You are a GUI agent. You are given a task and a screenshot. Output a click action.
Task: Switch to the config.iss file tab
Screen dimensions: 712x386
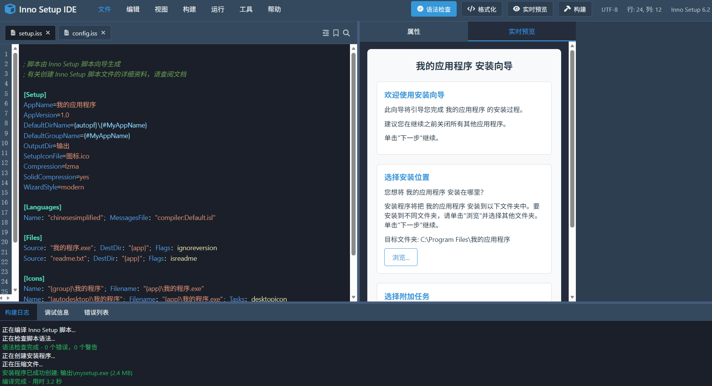point(84,33)
